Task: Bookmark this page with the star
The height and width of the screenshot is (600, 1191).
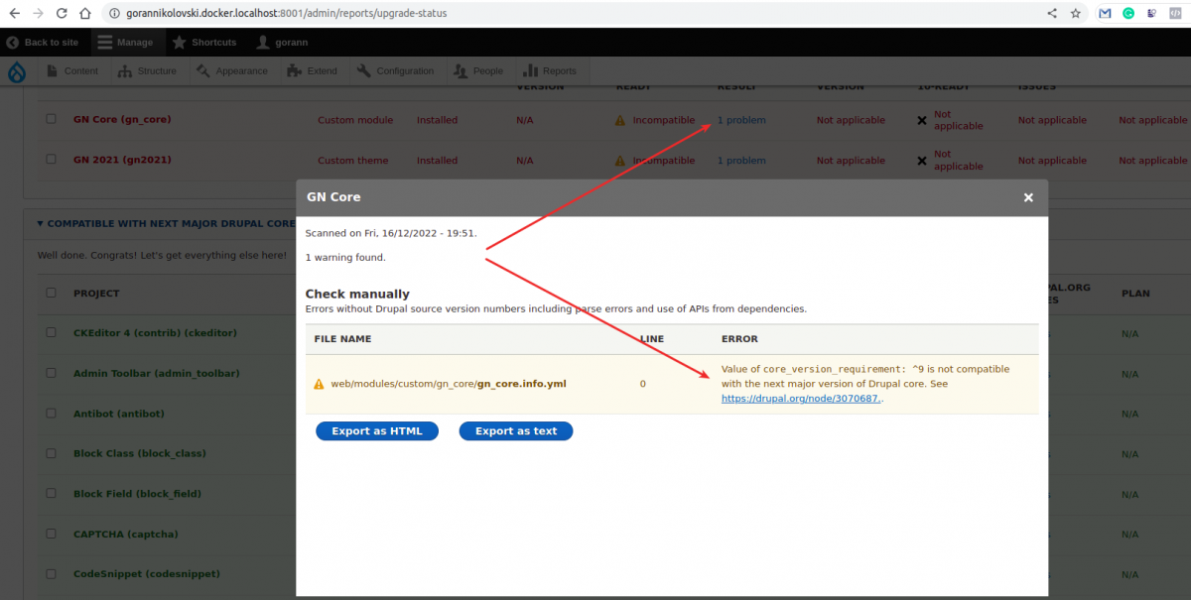Action: 1076,14
